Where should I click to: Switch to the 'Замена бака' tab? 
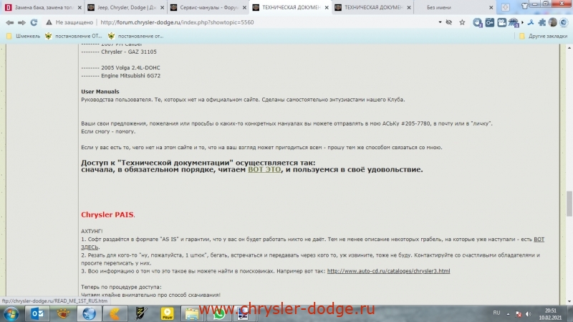(42, 7)
